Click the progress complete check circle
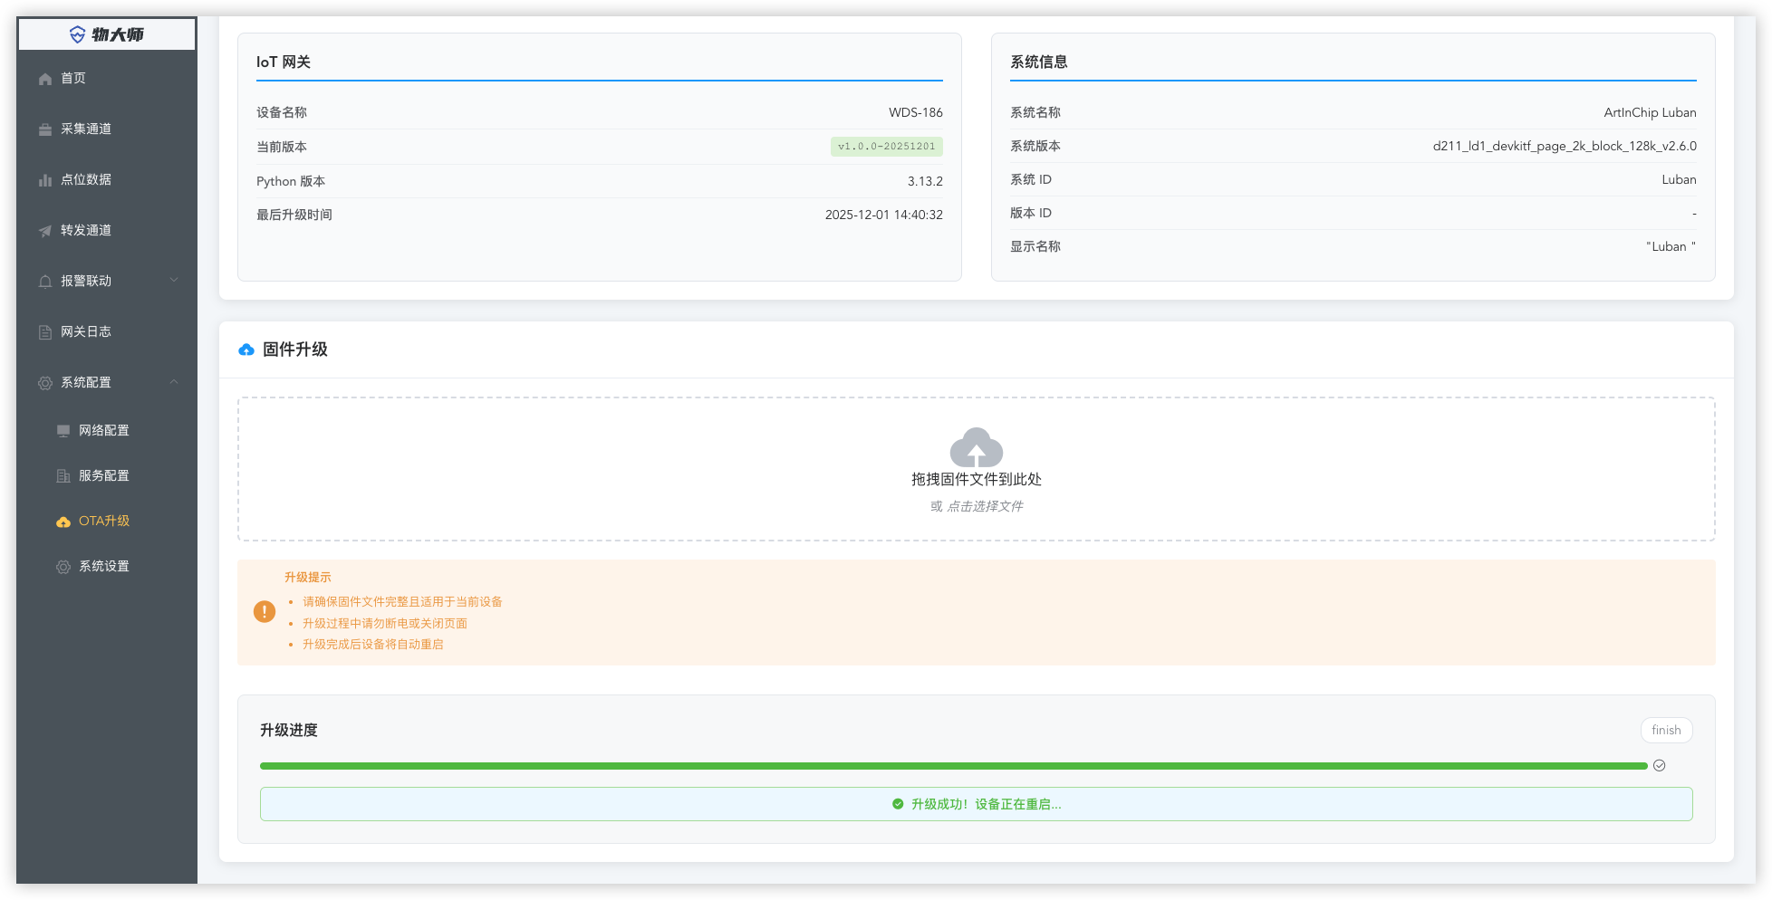Image resolution: width=1772 pixels, height=900 pixels. 1659,766
